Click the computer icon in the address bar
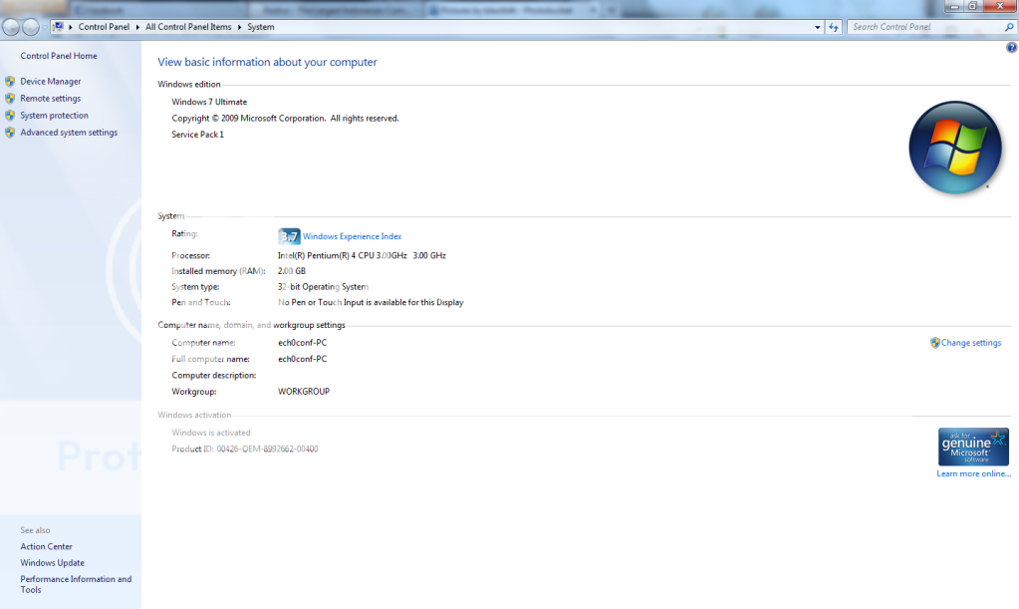Viewport: 1019px width, 609px height. (58, 27)
